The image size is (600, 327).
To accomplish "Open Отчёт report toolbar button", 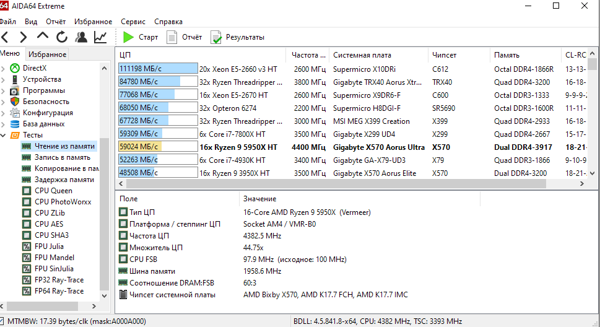I will click(185, 37).
